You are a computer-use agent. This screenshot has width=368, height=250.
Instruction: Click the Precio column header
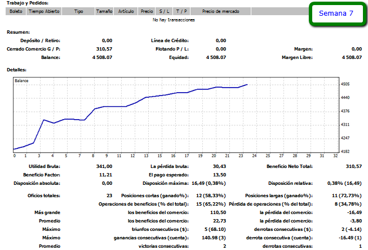pyautogui.click(x=147, y=11)
